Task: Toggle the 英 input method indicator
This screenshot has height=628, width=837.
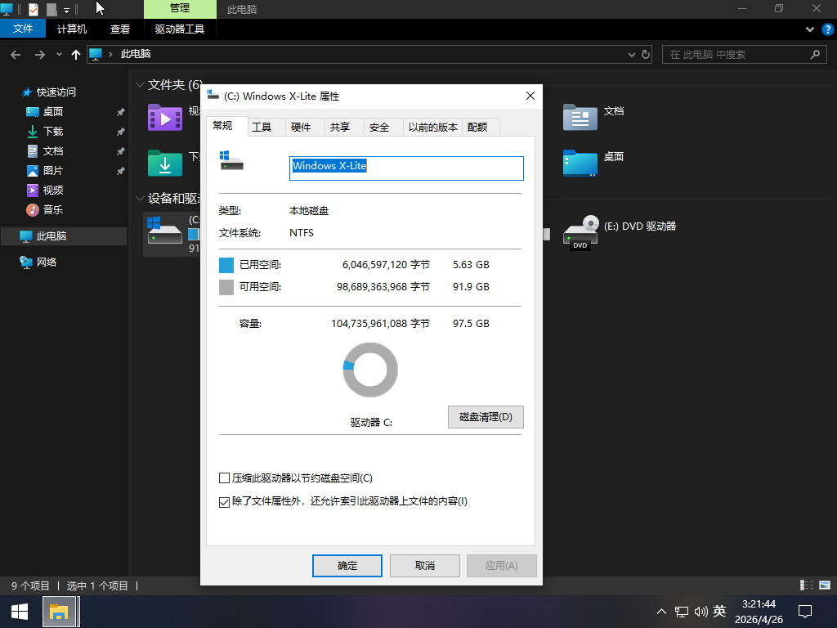Action: (x=719, y=612)
